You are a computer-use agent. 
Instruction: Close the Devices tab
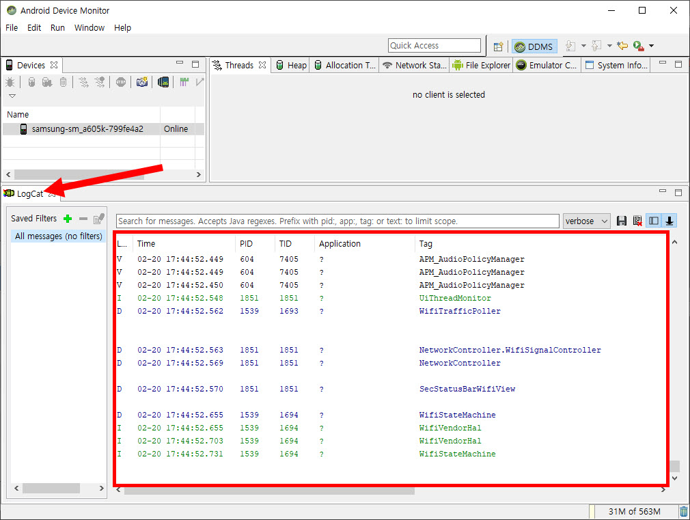54,65
